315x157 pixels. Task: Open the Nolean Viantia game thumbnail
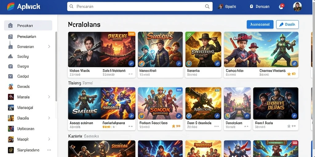click(x=84, y=49)
